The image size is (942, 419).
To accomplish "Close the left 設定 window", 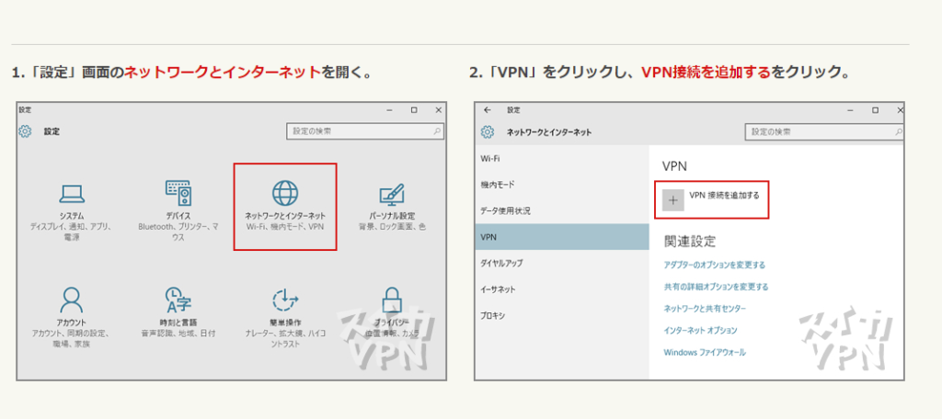I will 438,110.
